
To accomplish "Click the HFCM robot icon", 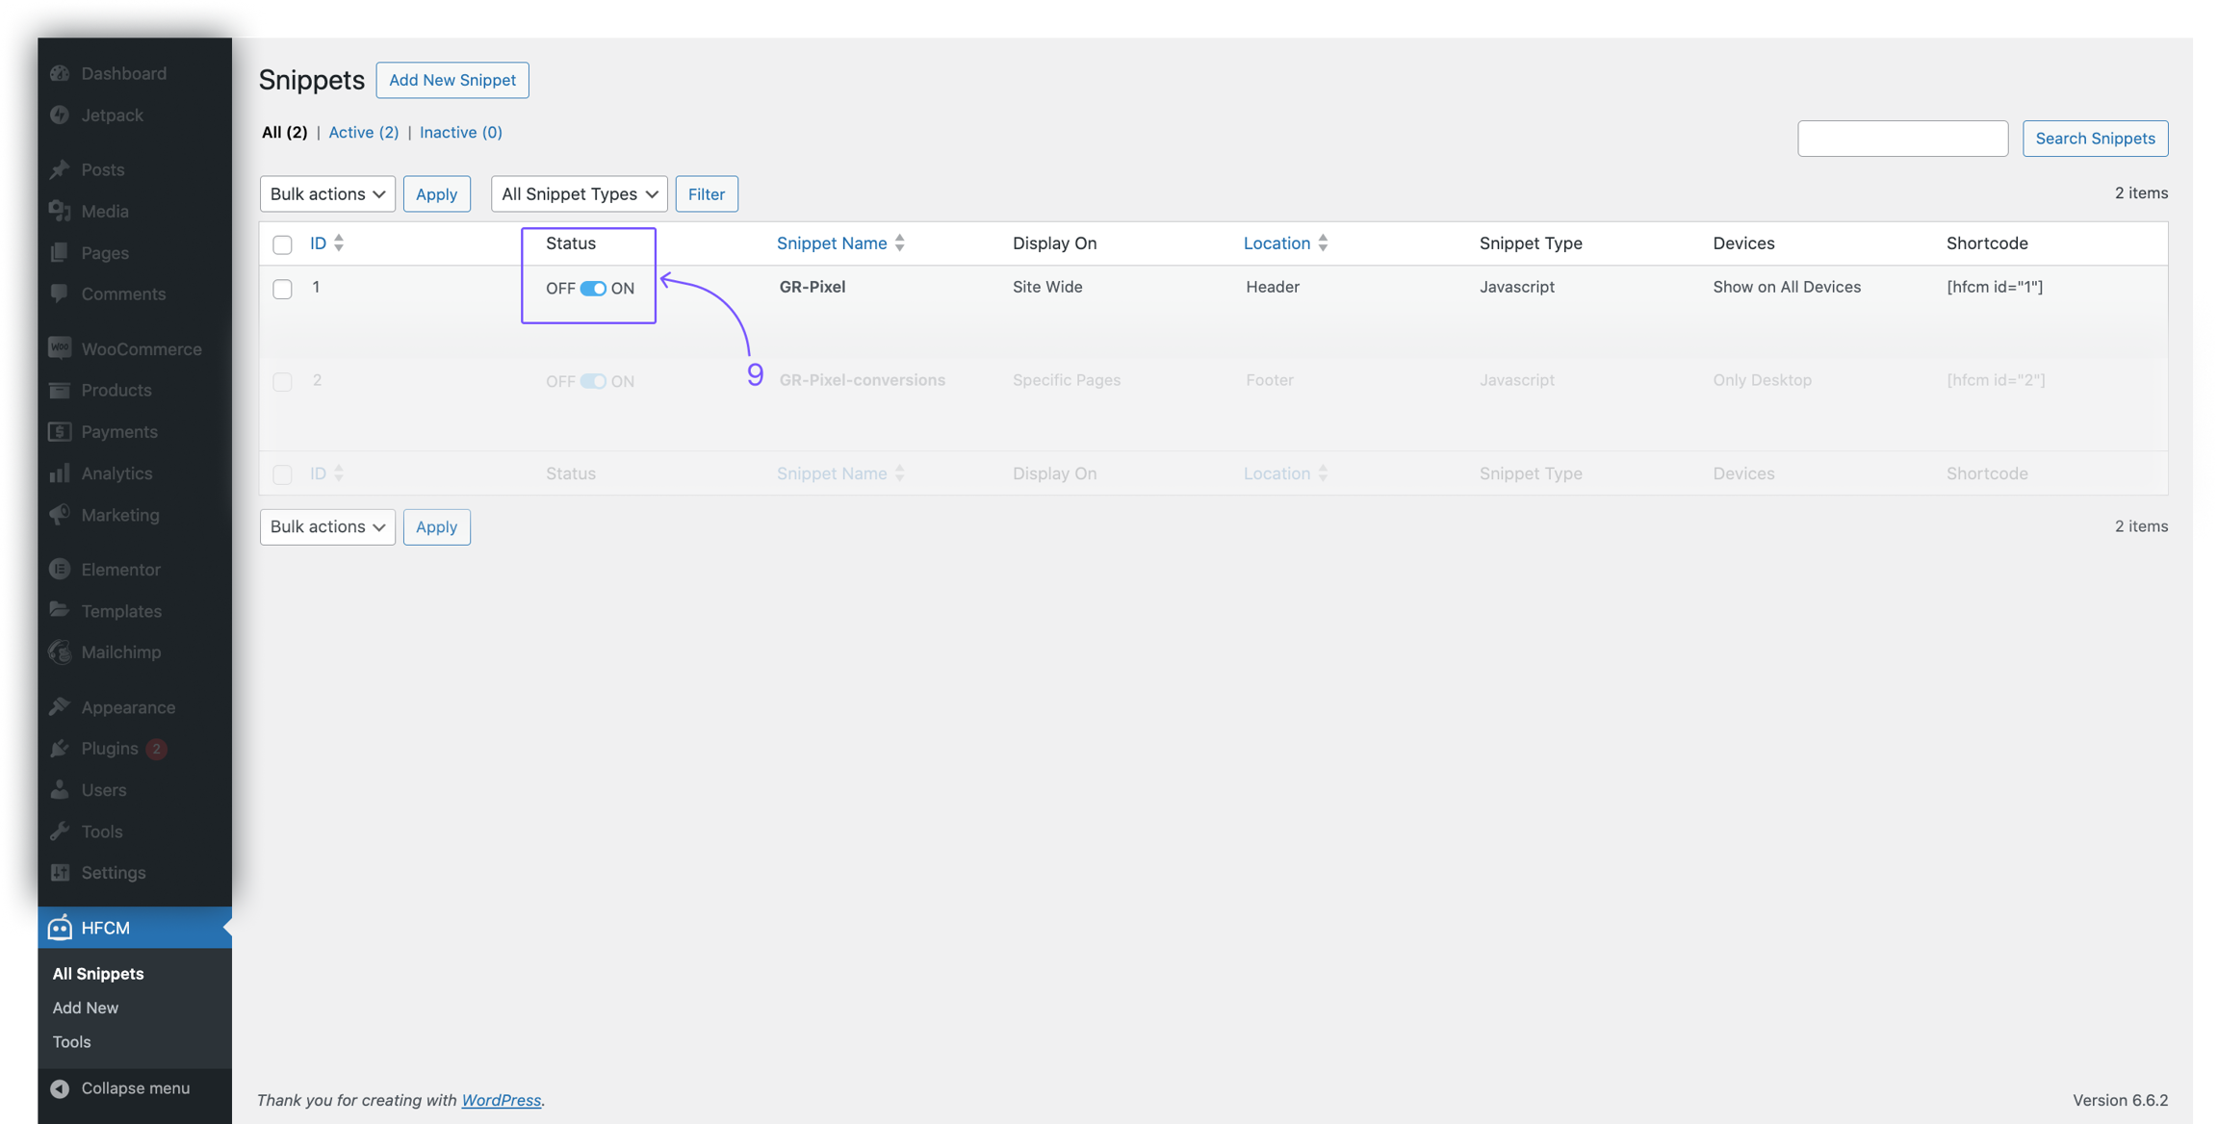I will coord(60,927).
